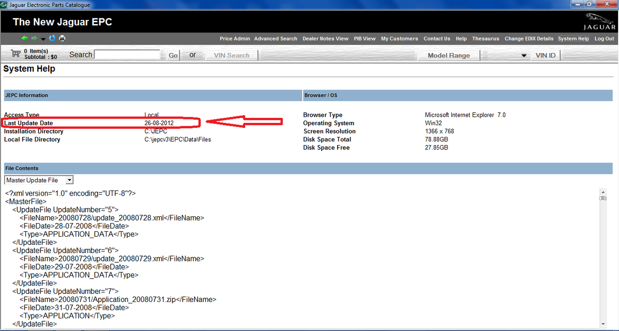Click the Jaguar icon in title bar
The height and width of the screenshot is (331, 619).
5,5
